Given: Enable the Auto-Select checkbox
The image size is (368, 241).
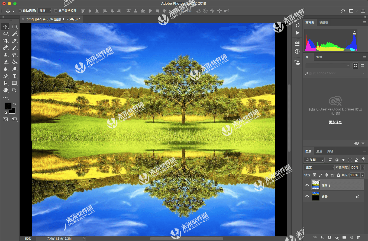Looking at the screenshot, I should tap(20, 11).
